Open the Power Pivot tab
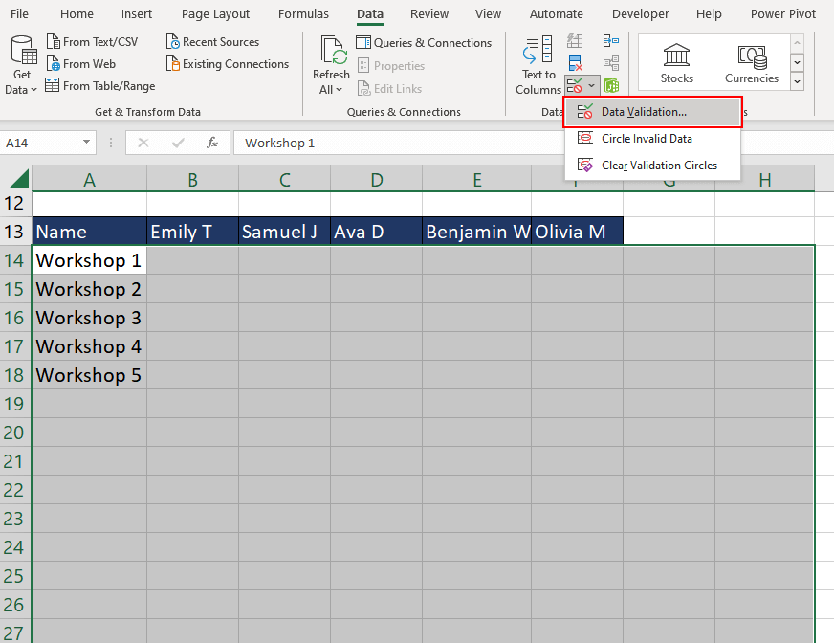Viewport: 834px width, 643px height. (x=782, y=13)
